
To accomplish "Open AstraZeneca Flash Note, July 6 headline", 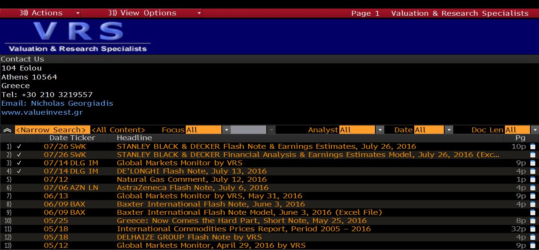I will (193, 188).
